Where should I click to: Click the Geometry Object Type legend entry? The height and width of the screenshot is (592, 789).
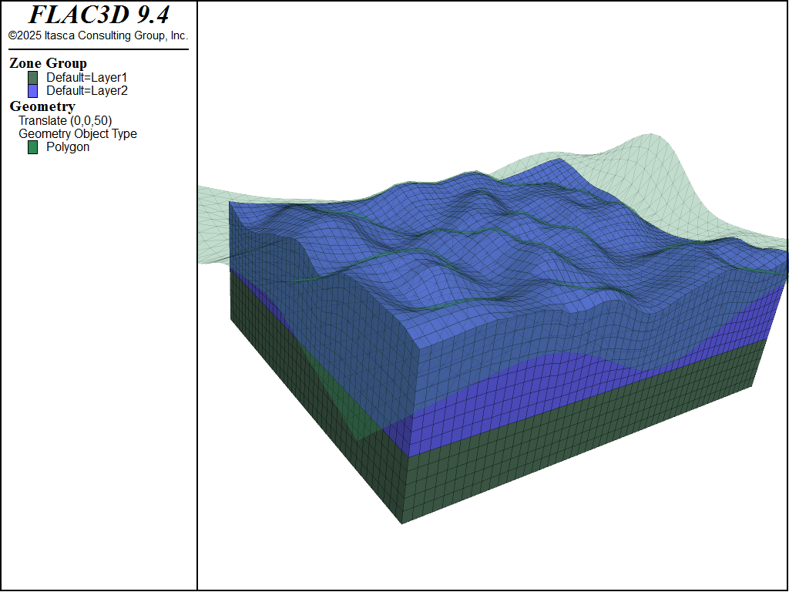pos(78,133)
